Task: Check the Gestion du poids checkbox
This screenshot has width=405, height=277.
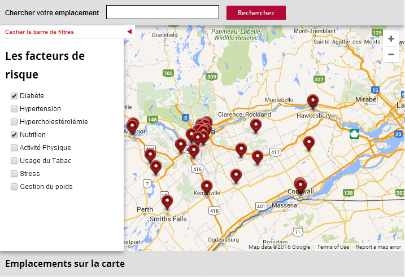Action: pyautogui.click(x=14, y=187)
